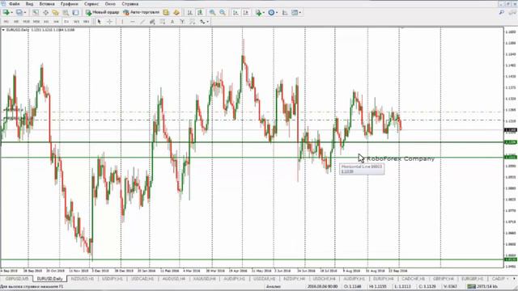Viewport: 518px width, 291px height.
Task: Open the periods clock icon
Action: pos(271,13)
